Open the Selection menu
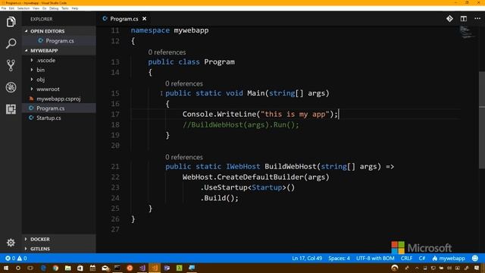 (x=23, y=8)
